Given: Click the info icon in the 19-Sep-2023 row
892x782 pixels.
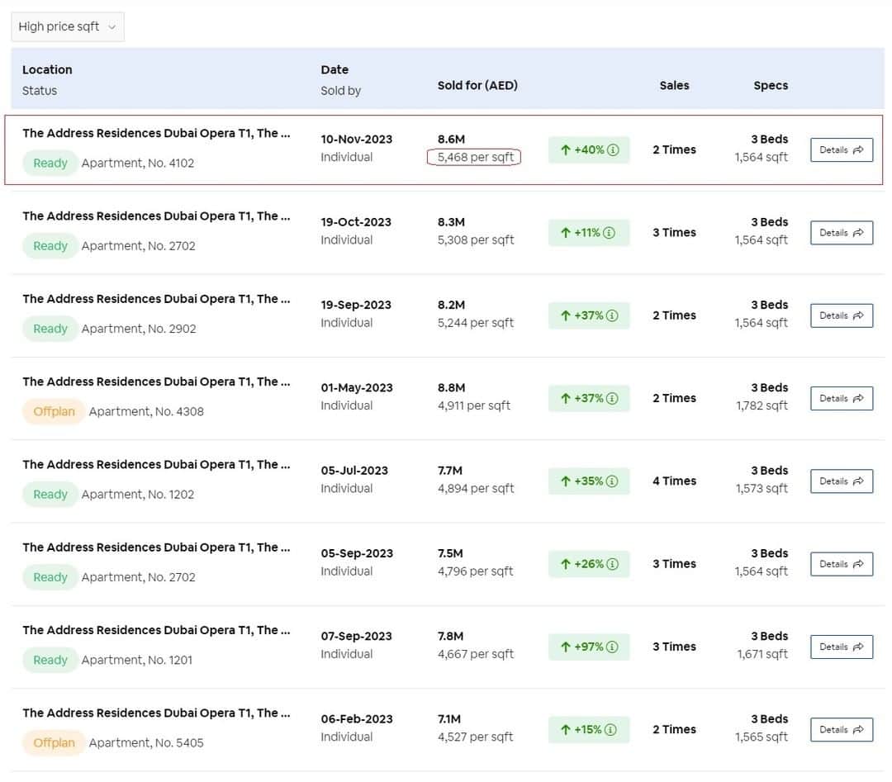Looking at the screenshot, I should 612,315.
